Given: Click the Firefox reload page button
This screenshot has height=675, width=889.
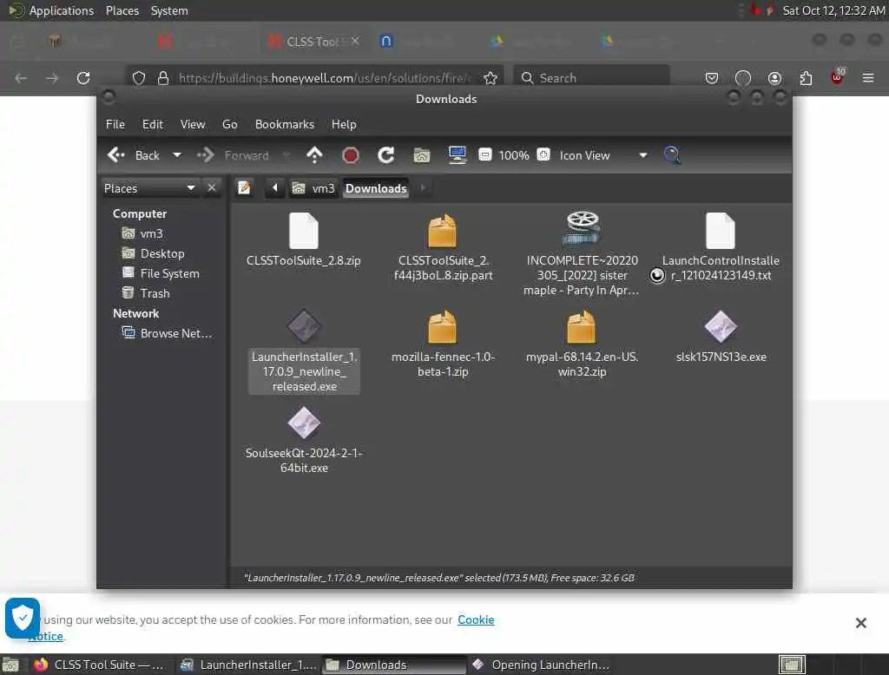Looking at the screenshot, I should 83,77.
